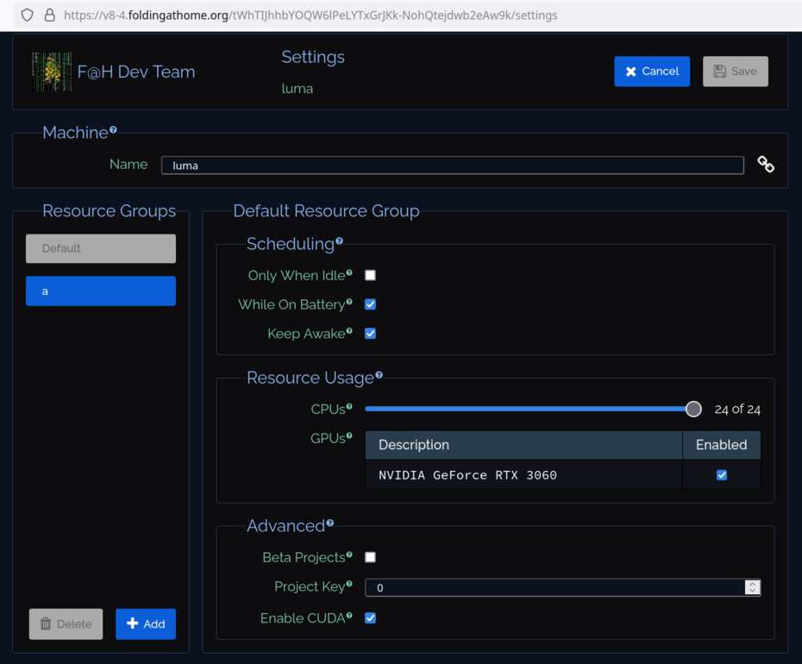Enable the Only When Idle checkbox

pos(370,275)
